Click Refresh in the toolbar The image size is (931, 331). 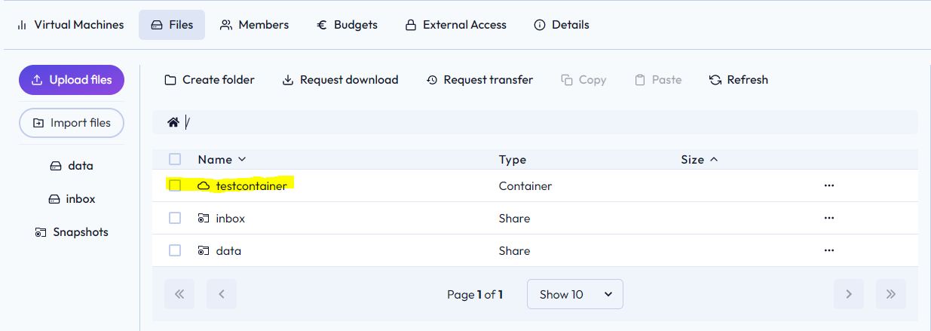(x=739, y=80)
